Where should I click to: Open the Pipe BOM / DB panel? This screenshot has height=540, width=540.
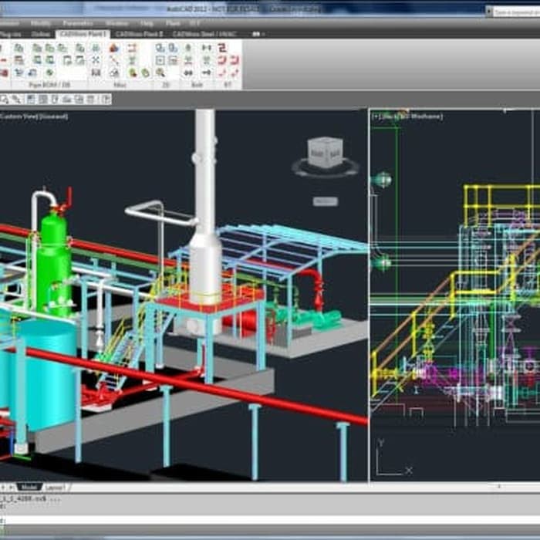pos(49,85)
